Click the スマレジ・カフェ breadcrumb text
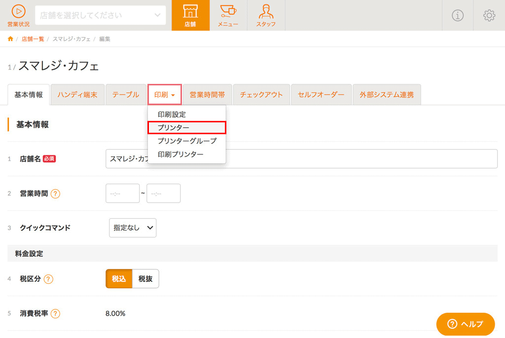 click(x=72, y=39)
